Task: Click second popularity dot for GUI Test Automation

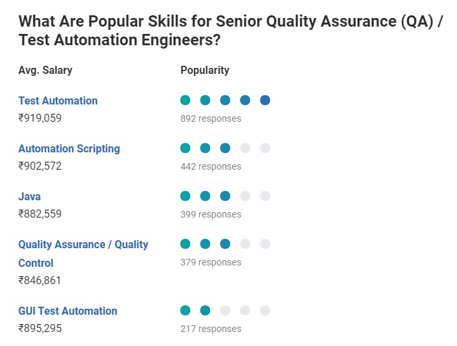Action: click(x=206, y=311)
